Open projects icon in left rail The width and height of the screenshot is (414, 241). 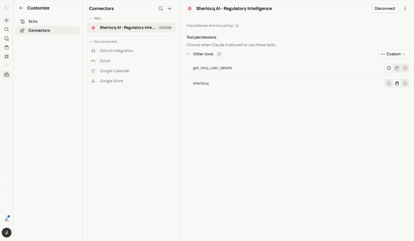[6, 47]
